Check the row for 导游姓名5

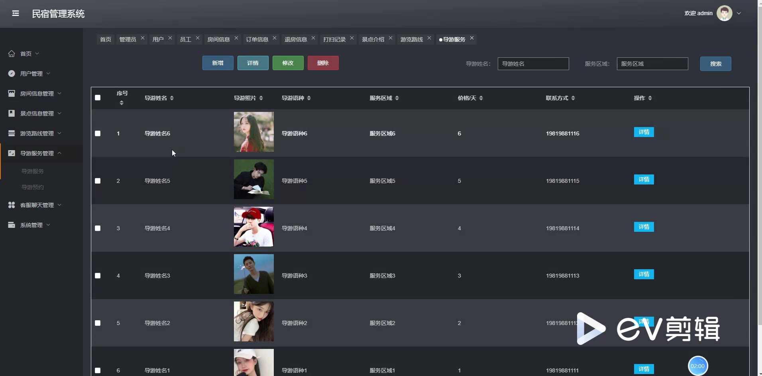98,181
